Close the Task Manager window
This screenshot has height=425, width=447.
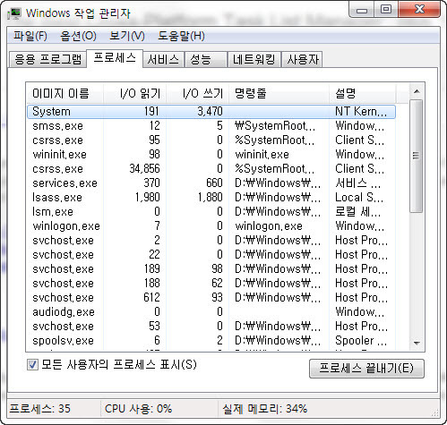[x=419, y=10]
